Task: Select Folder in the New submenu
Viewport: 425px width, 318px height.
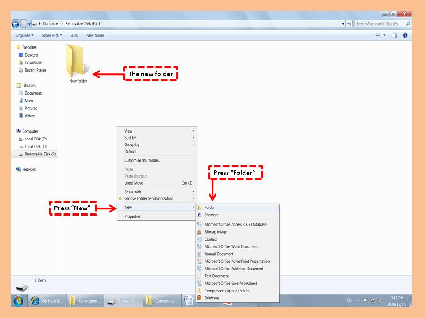Action: click(209, 207)
